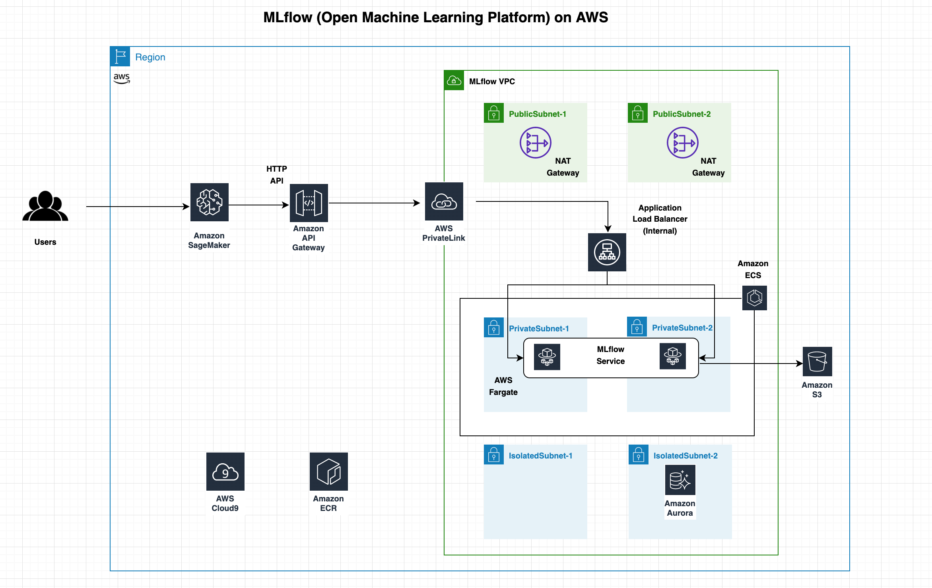Click the Users label

click(45, 242)
